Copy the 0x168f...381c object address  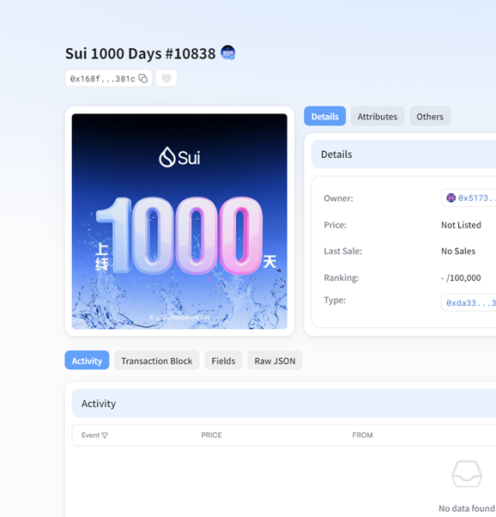[x=143, y=78]
